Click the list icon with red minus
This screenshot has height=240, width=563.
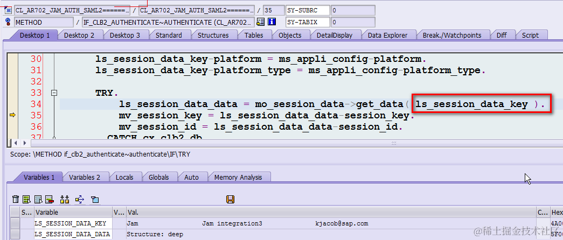pyautogui.click(x=50, y=200)
